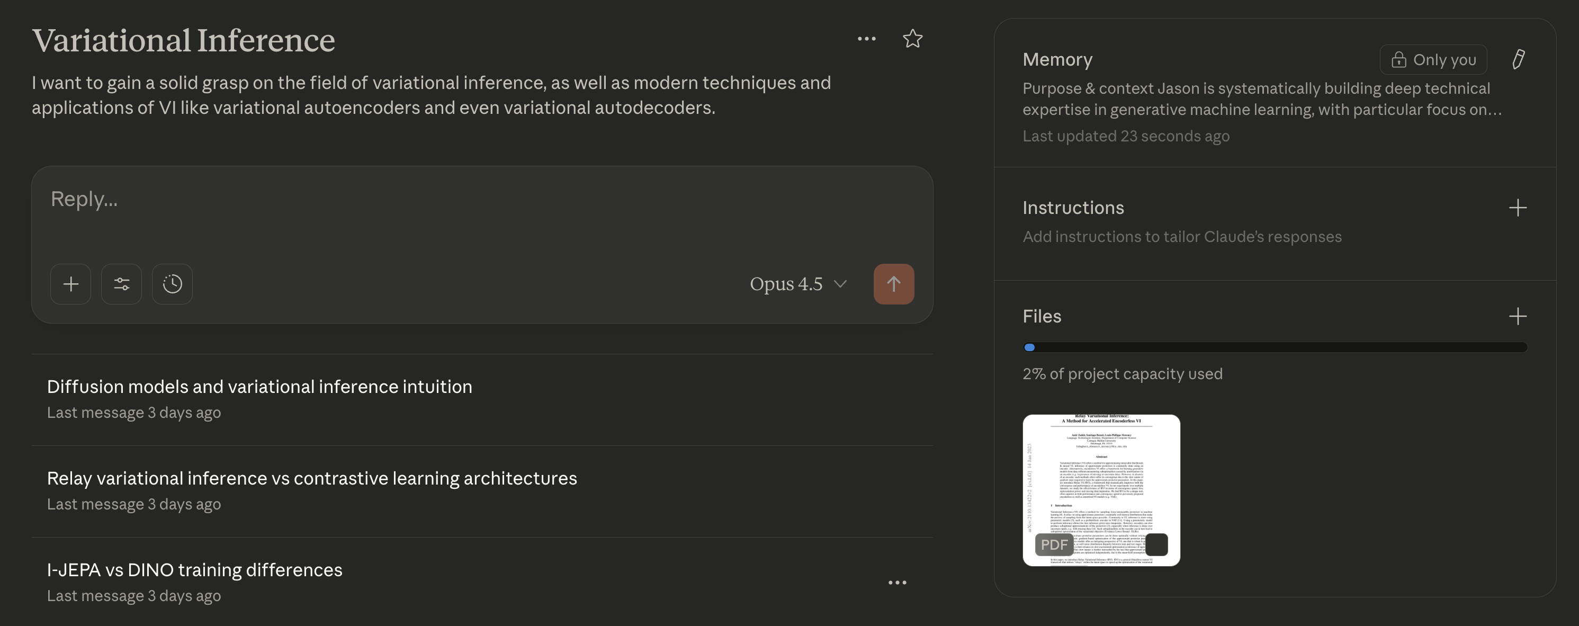Add a file with Files plus icon

1517,316
